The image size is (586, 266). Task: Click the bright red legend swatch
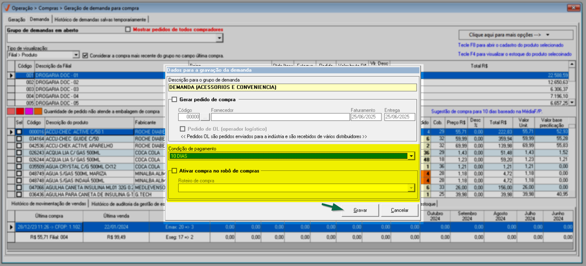coord(20,111)
